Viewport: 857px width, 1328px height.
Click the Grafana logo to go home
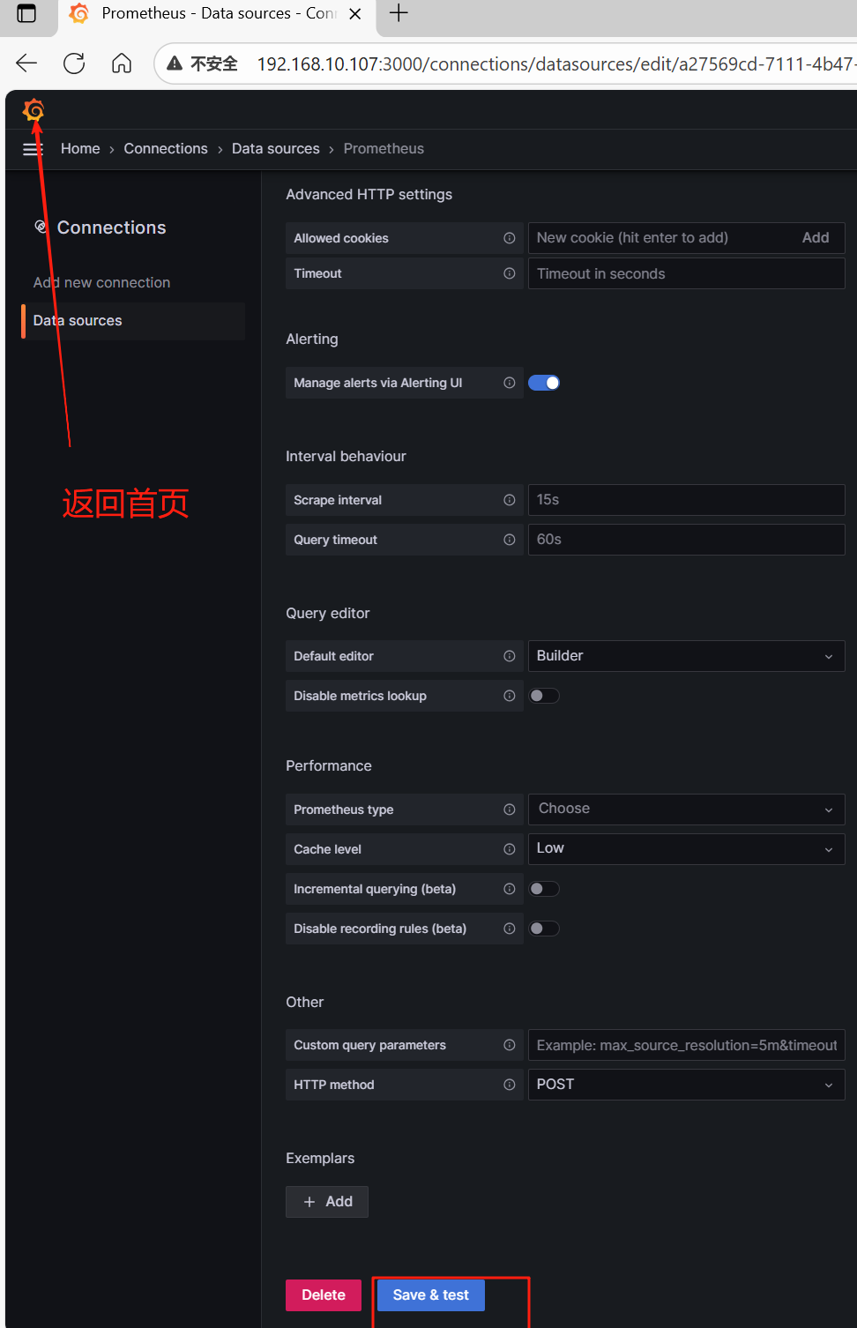click(x=34, y=111)
